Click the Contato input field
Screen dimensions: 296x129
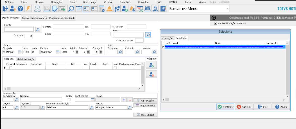coord(68,27)
